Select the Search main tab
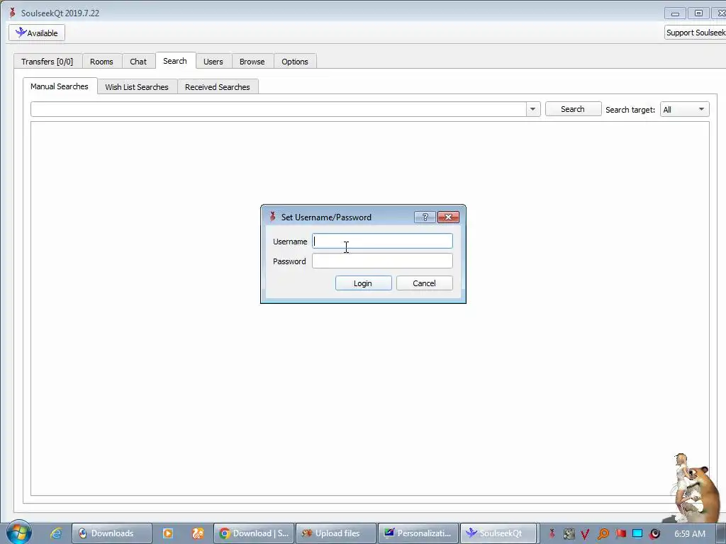This screenshot has width=726, height=544. (175, 61)
